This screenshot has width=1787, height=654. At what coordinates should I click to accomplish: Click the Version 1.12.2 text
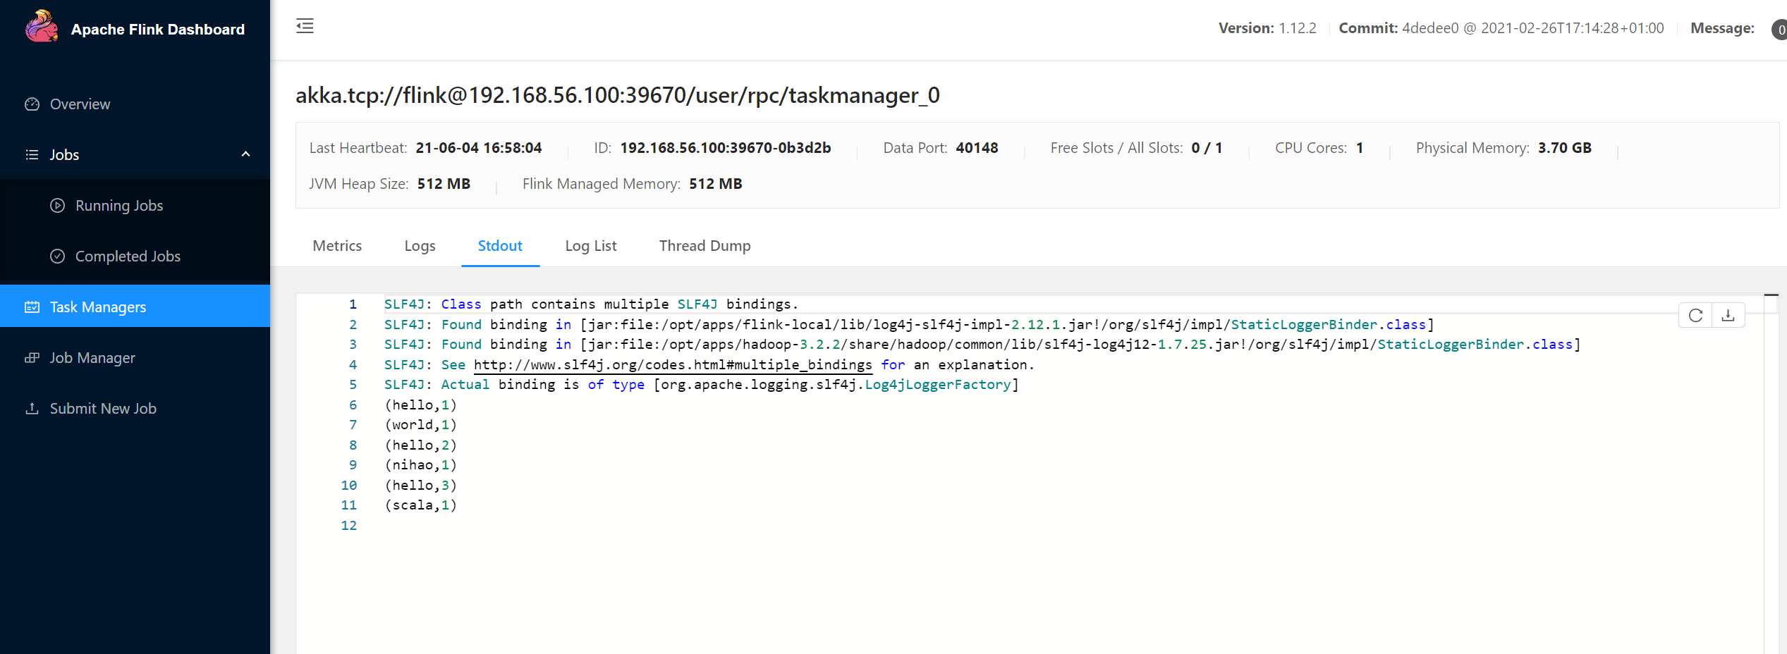(x=1267, y=28)
